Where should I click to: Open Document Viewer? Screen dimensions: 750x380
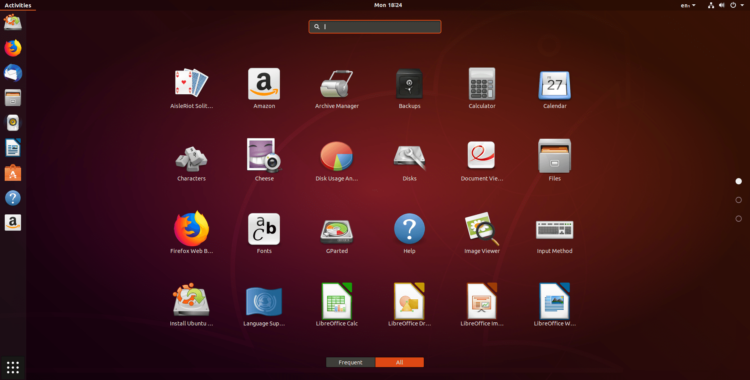click(x=482, y=161)
